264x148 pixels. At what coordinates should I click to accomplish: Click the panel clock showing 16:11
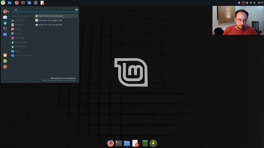(x=260, y=3)
